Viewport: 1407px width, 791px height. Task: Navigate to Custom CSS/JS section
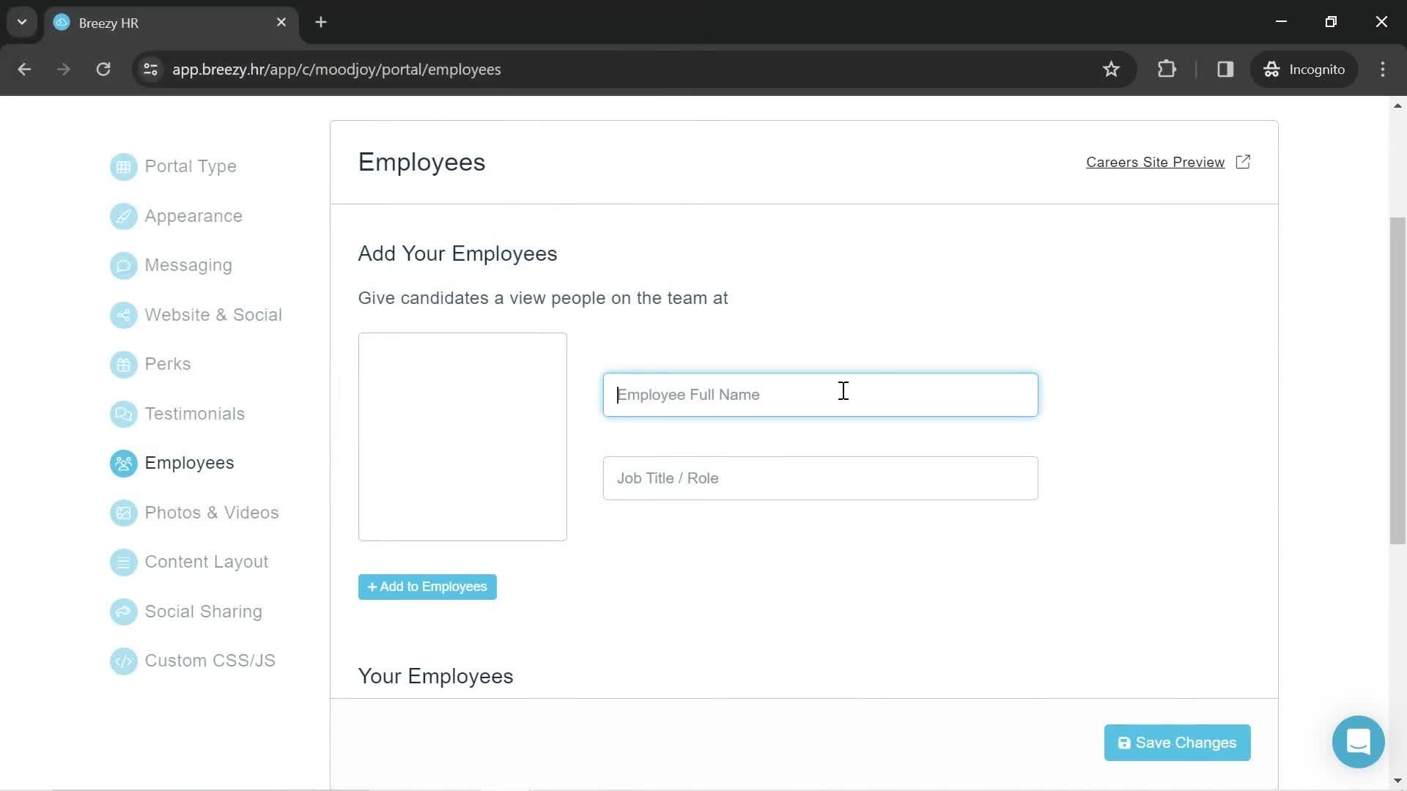tap(210, 660)
